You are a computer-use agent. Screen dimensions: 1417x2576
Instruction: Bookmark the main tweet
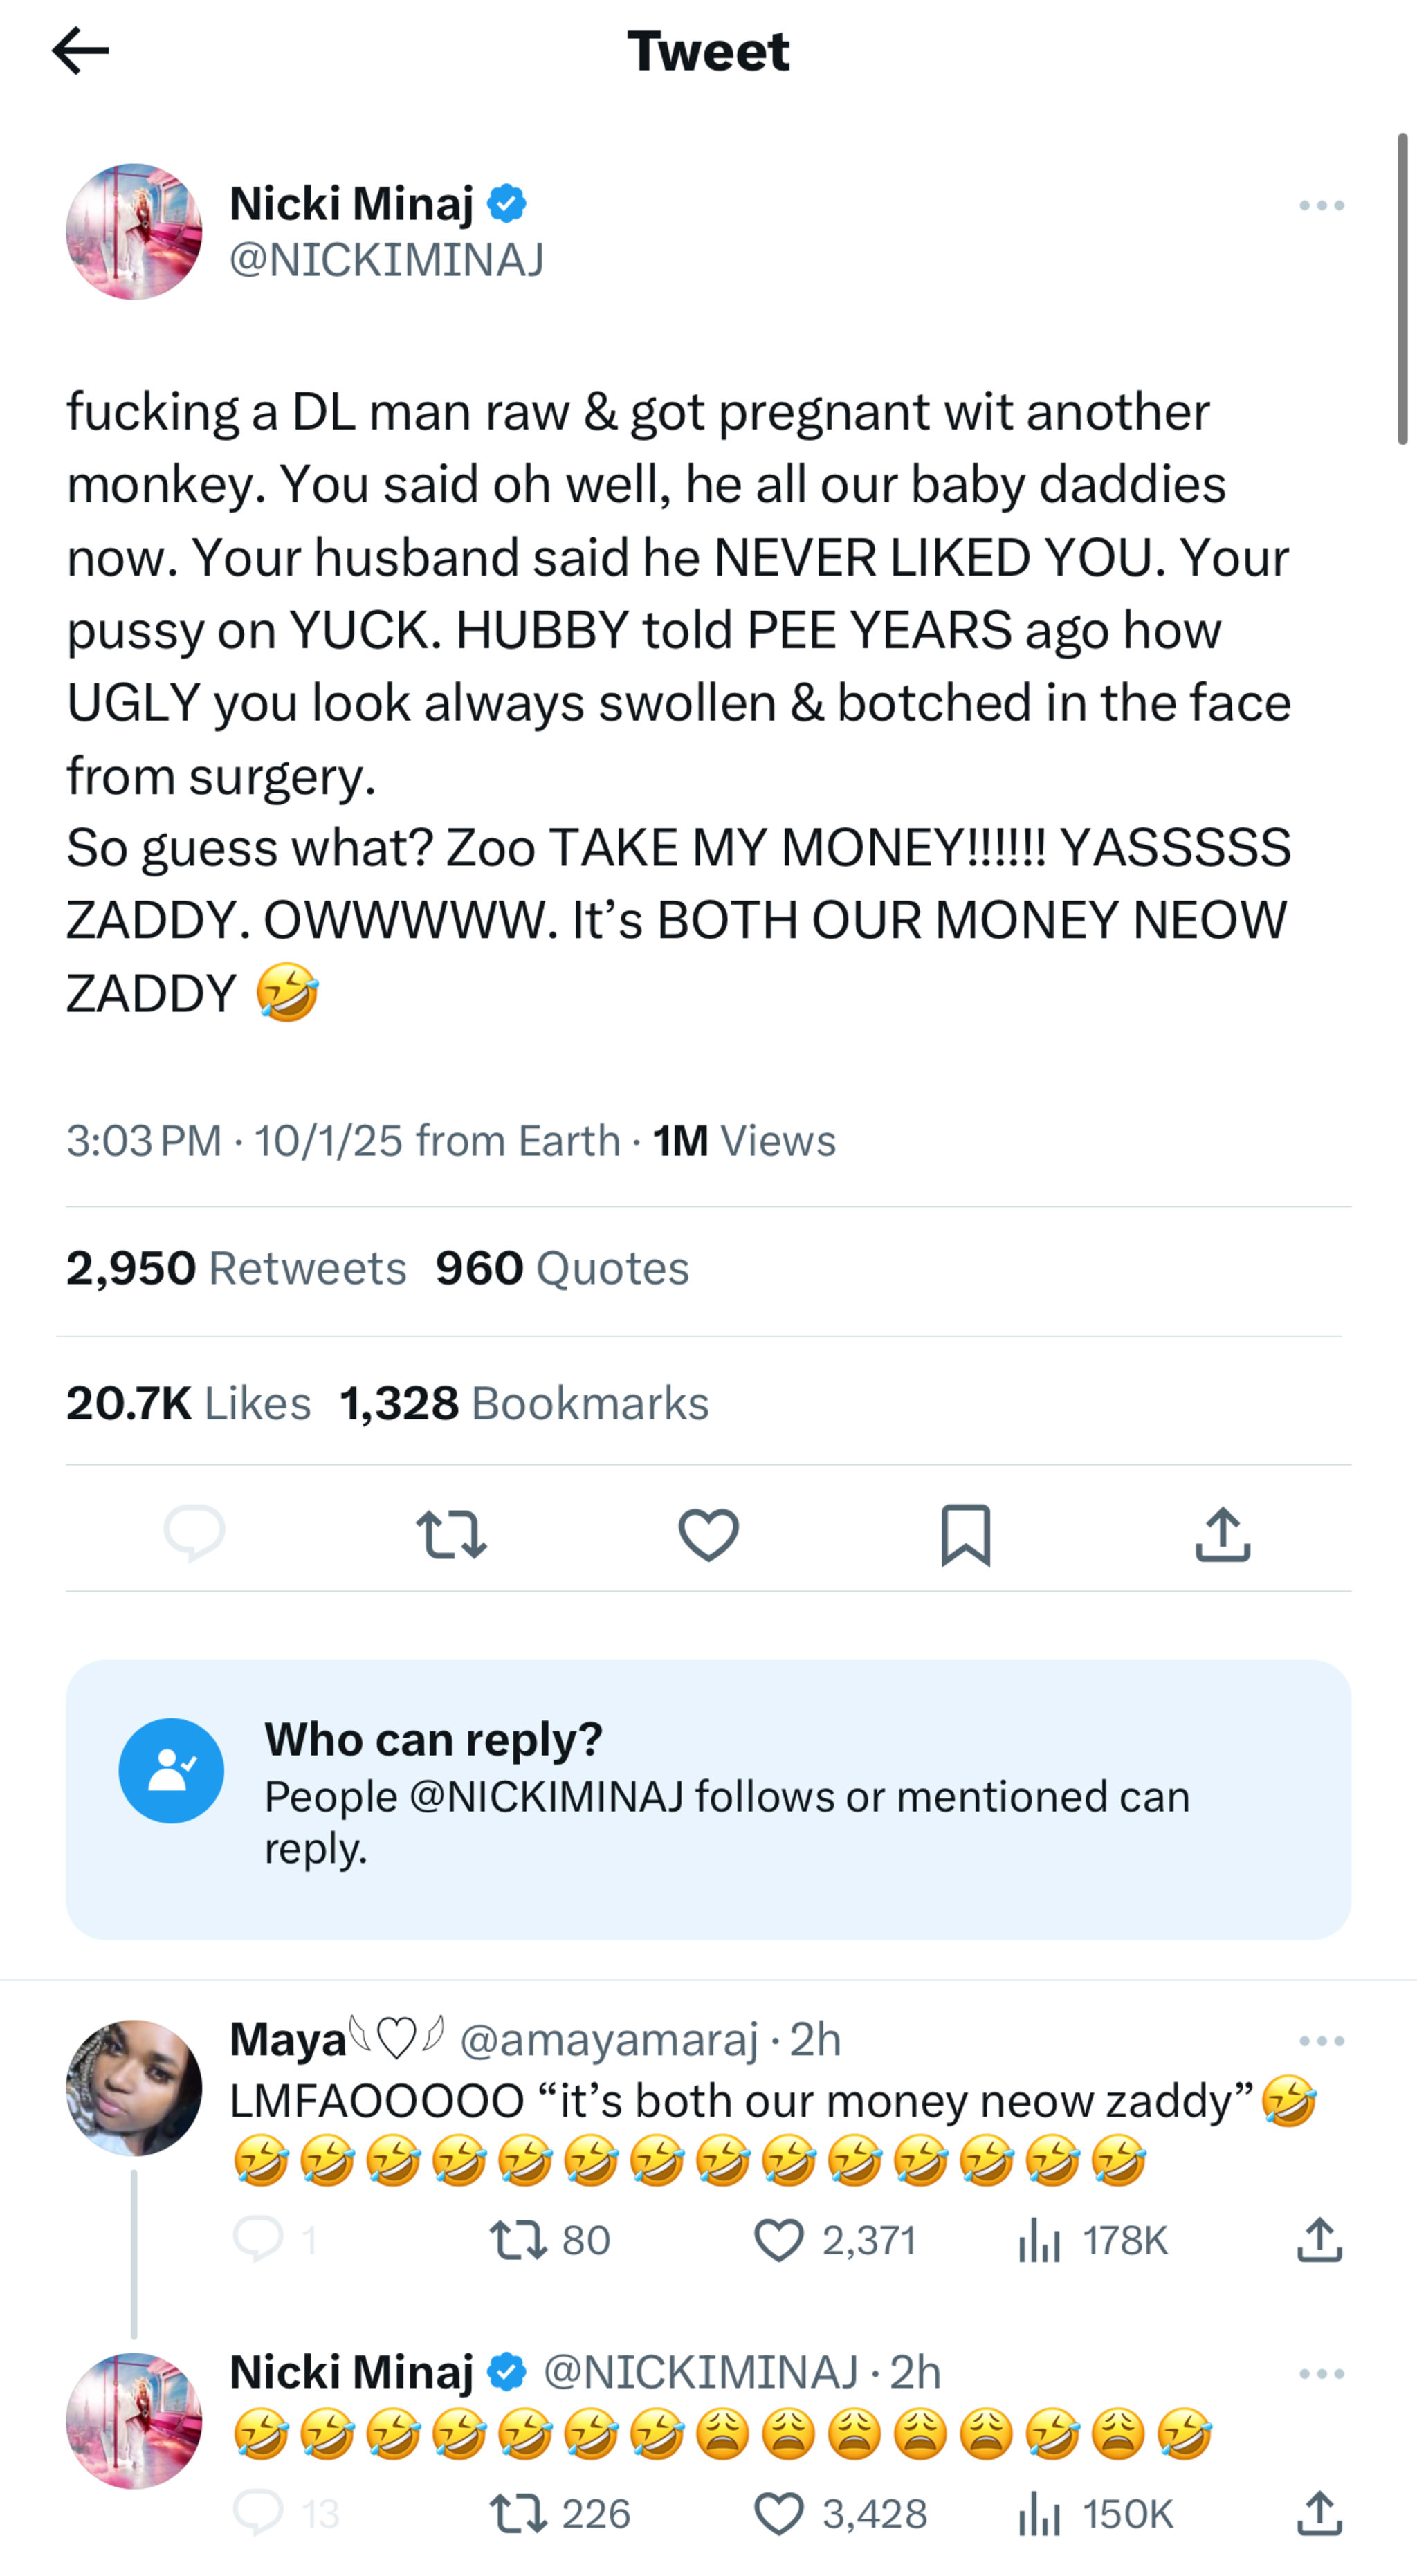(965, 1535)
